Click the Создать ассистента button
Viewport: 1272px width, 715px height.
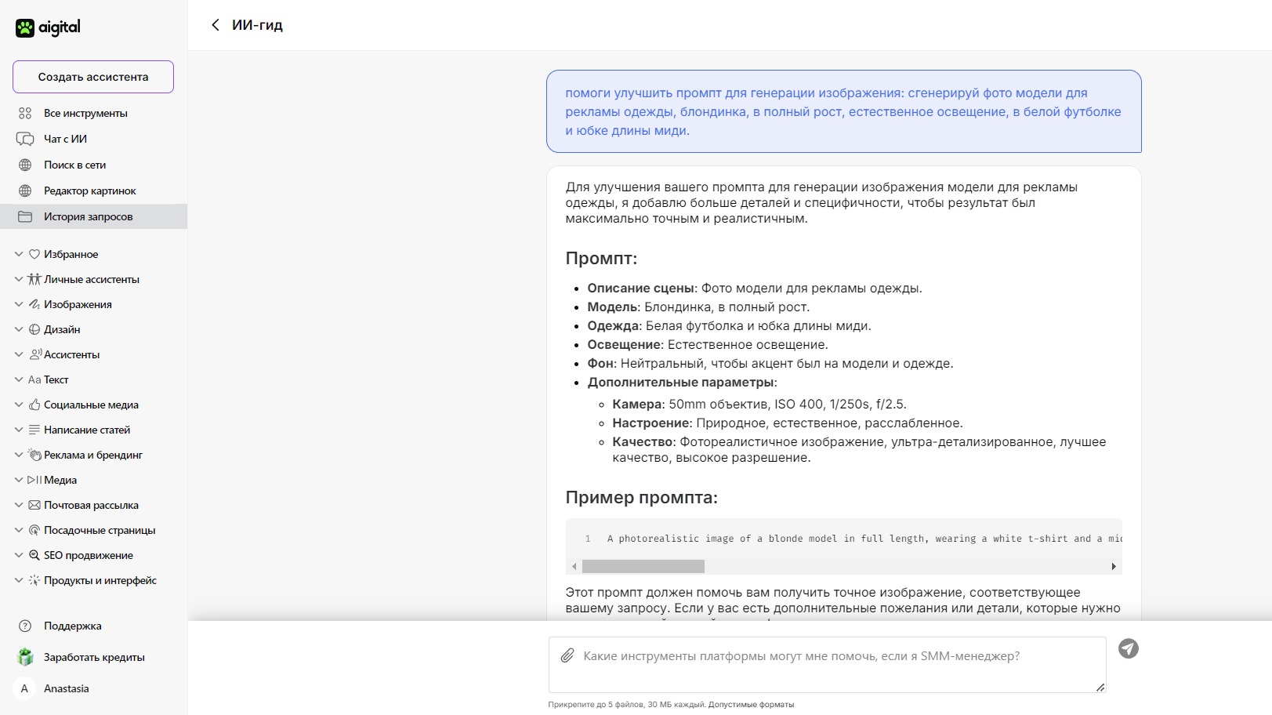[93, 77]
